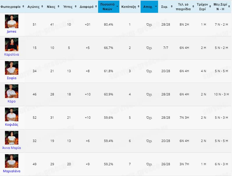Click sort arrows on Νίκες column
The image size is (232, 176).
click(x=58, y=6)
